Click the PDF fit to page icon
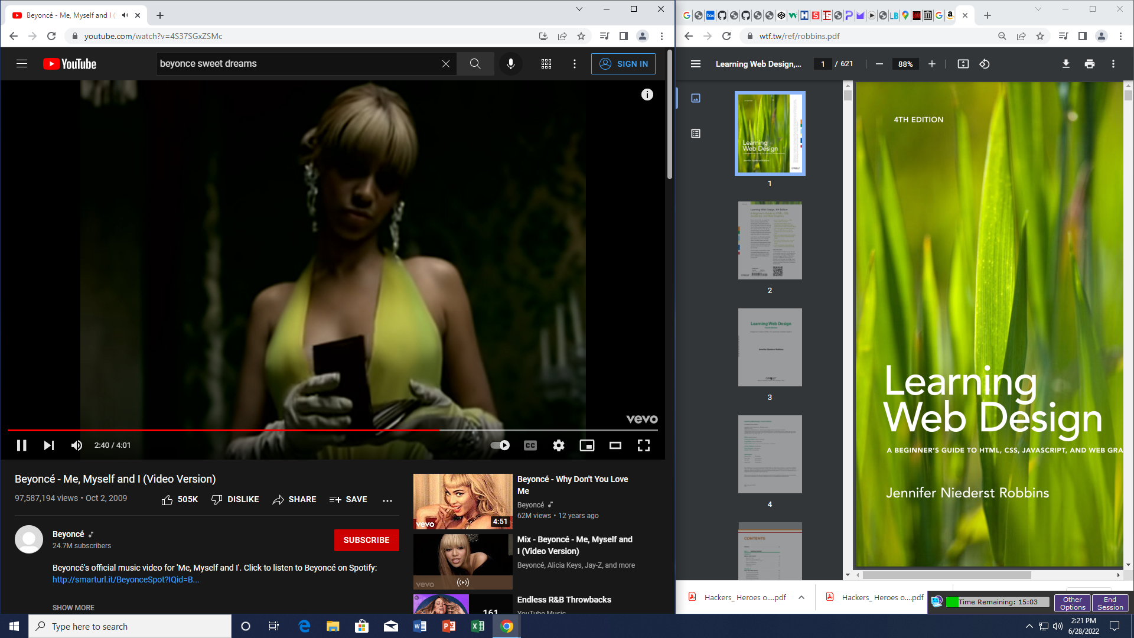 [963, 64]
